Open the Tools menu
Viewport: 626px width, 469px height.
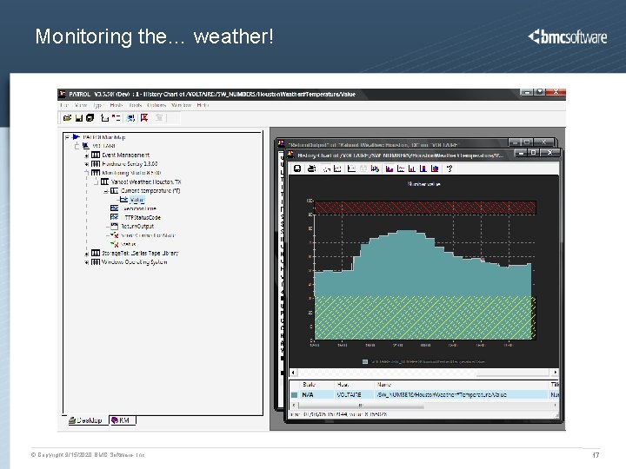click(136, 105)
